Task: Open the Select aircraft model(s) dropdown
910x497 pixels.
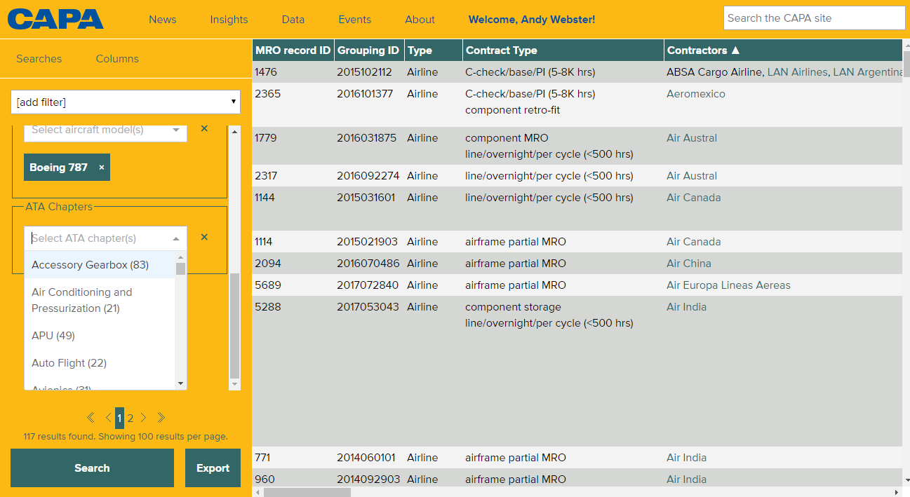Action: pyautogui.click(x=106, y=130)
